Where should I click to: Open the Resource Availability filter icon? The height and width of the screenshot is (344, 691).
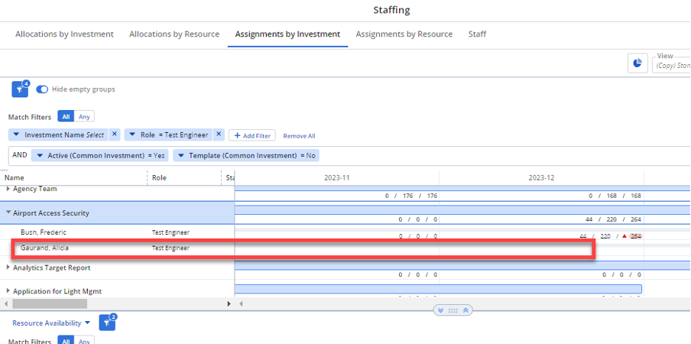click(107, 323)
